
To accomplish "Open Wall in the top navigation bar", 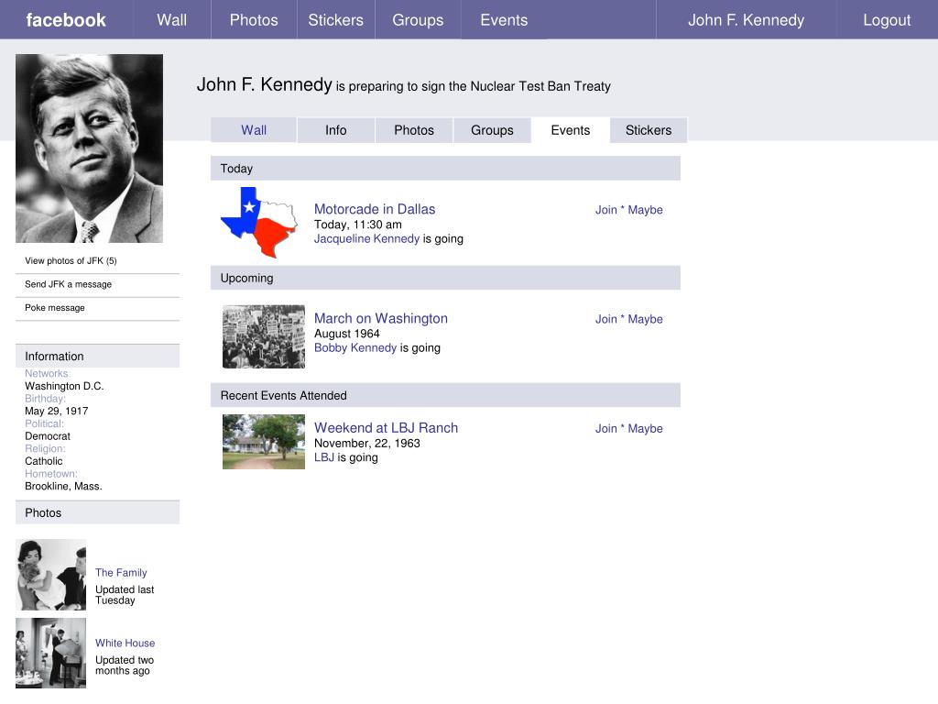I will [x=171, y=20].
